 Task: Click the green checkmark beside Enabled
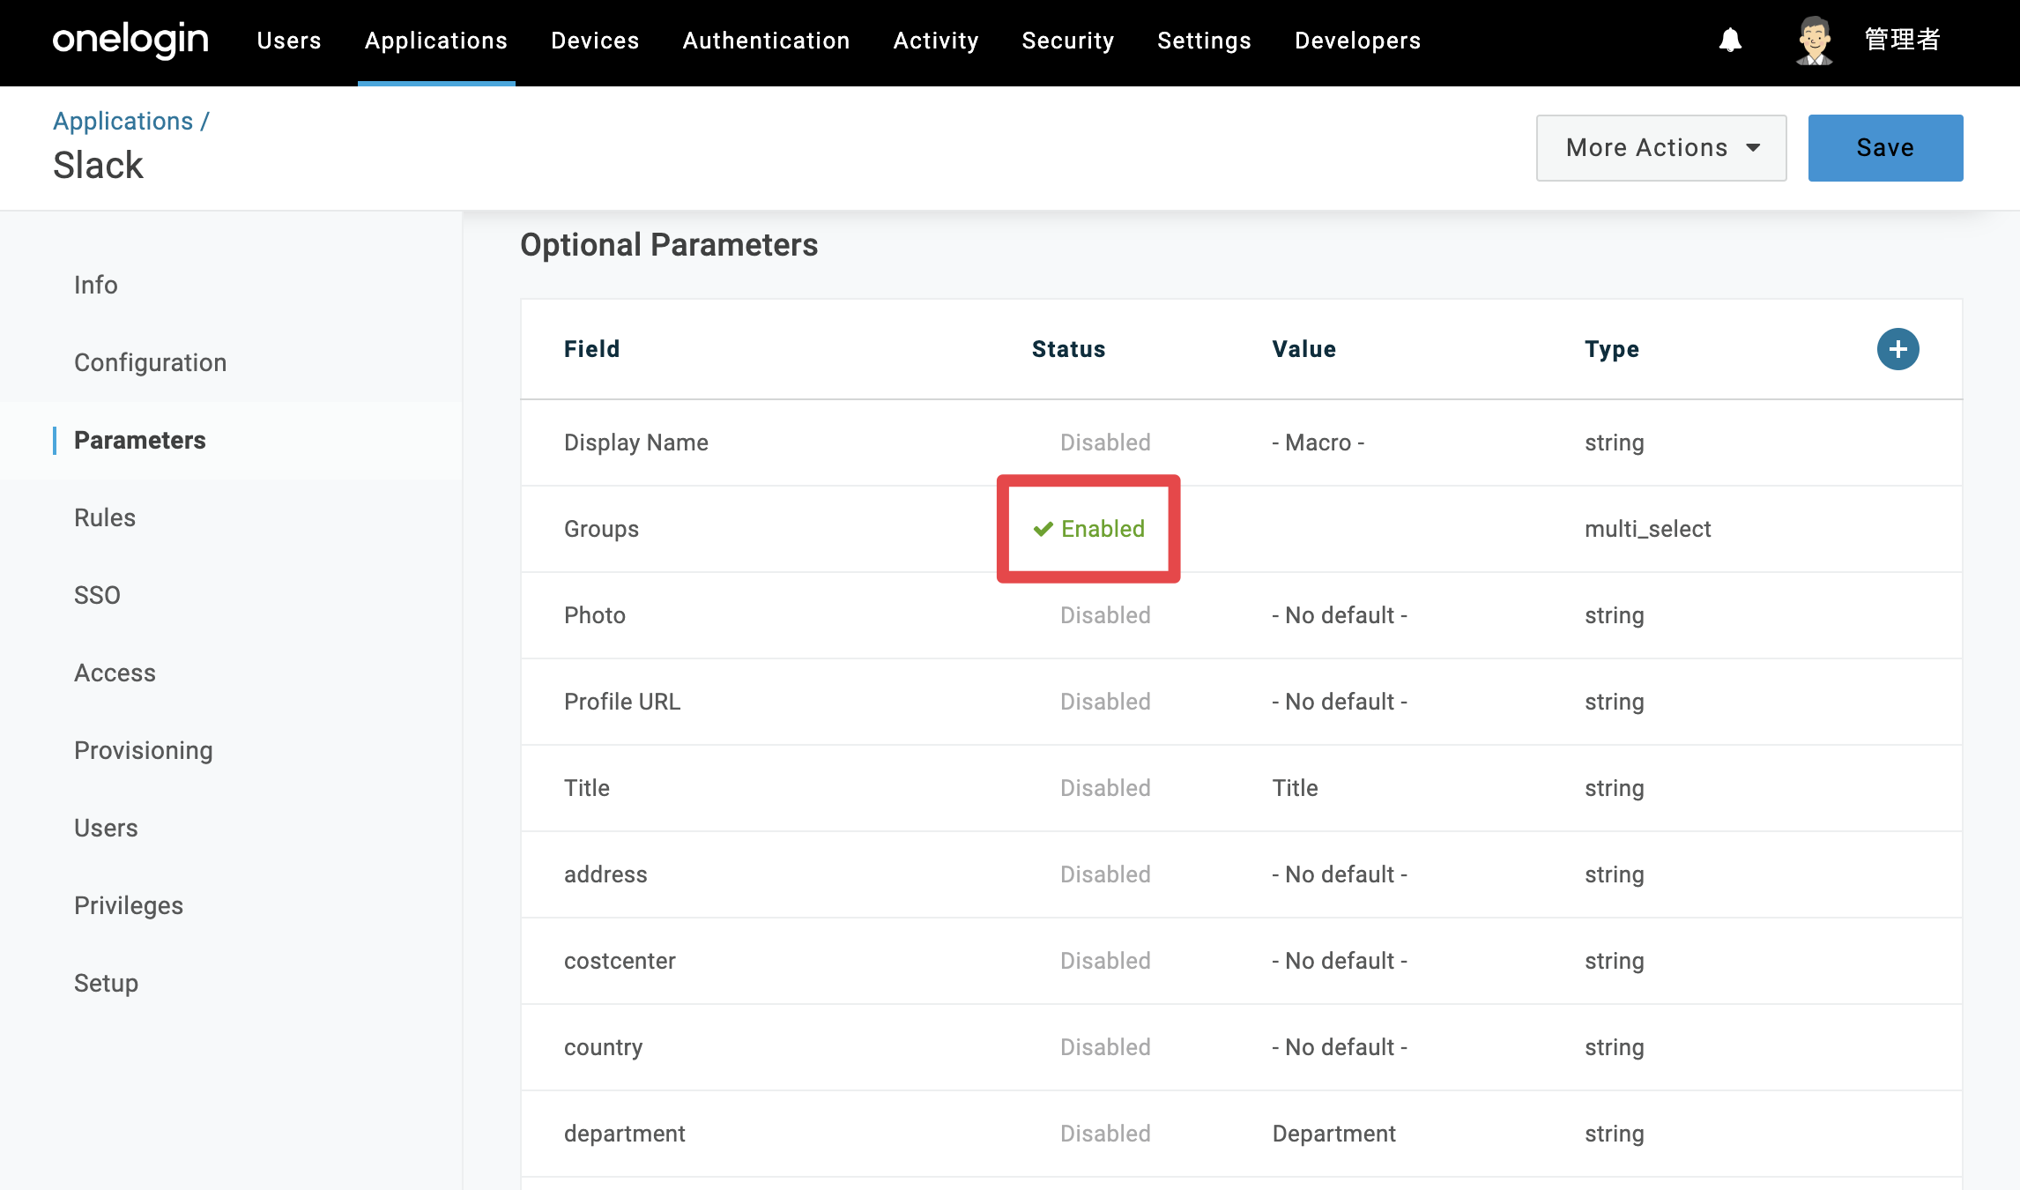pyautogui.click(x=1043, y=529)
